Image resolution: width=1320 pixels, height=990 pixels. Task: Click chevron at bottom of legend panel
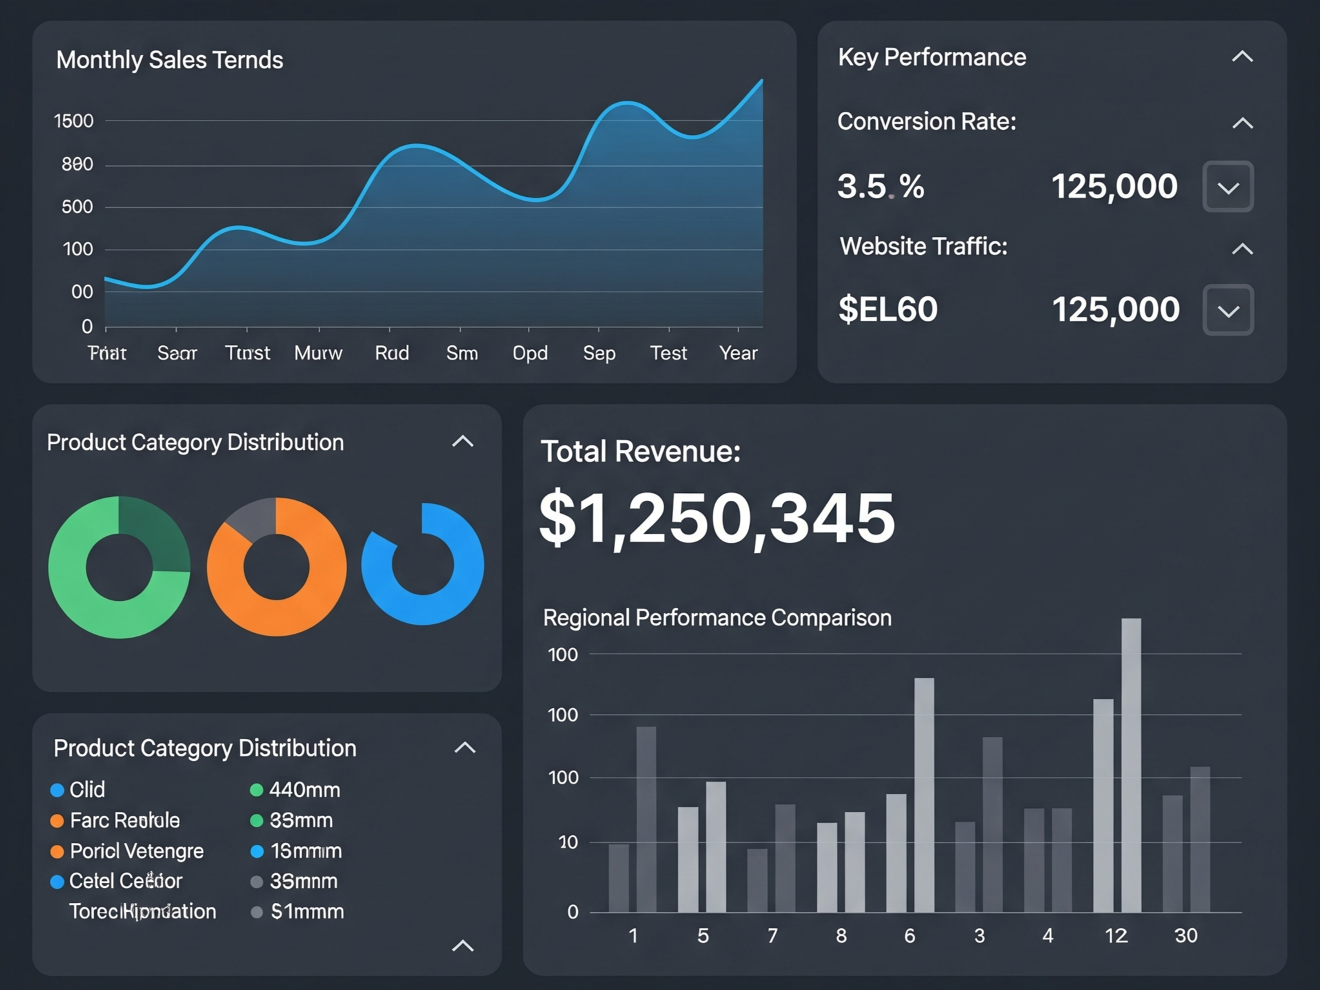[463, 945]
